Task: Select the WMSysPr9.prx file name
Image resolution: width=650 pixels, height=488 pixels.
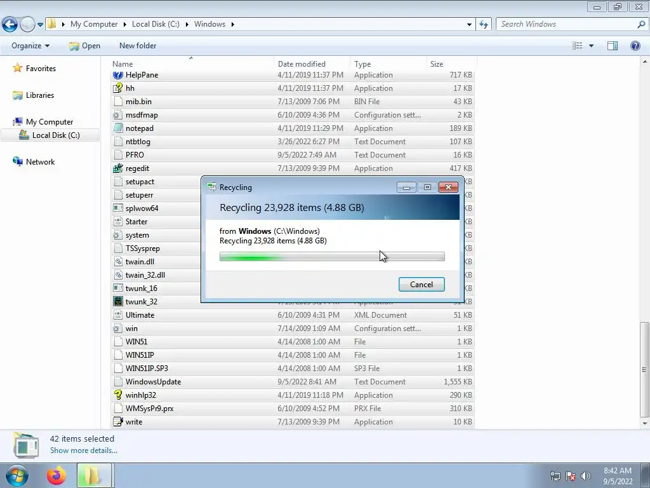Action: point(150,409)
